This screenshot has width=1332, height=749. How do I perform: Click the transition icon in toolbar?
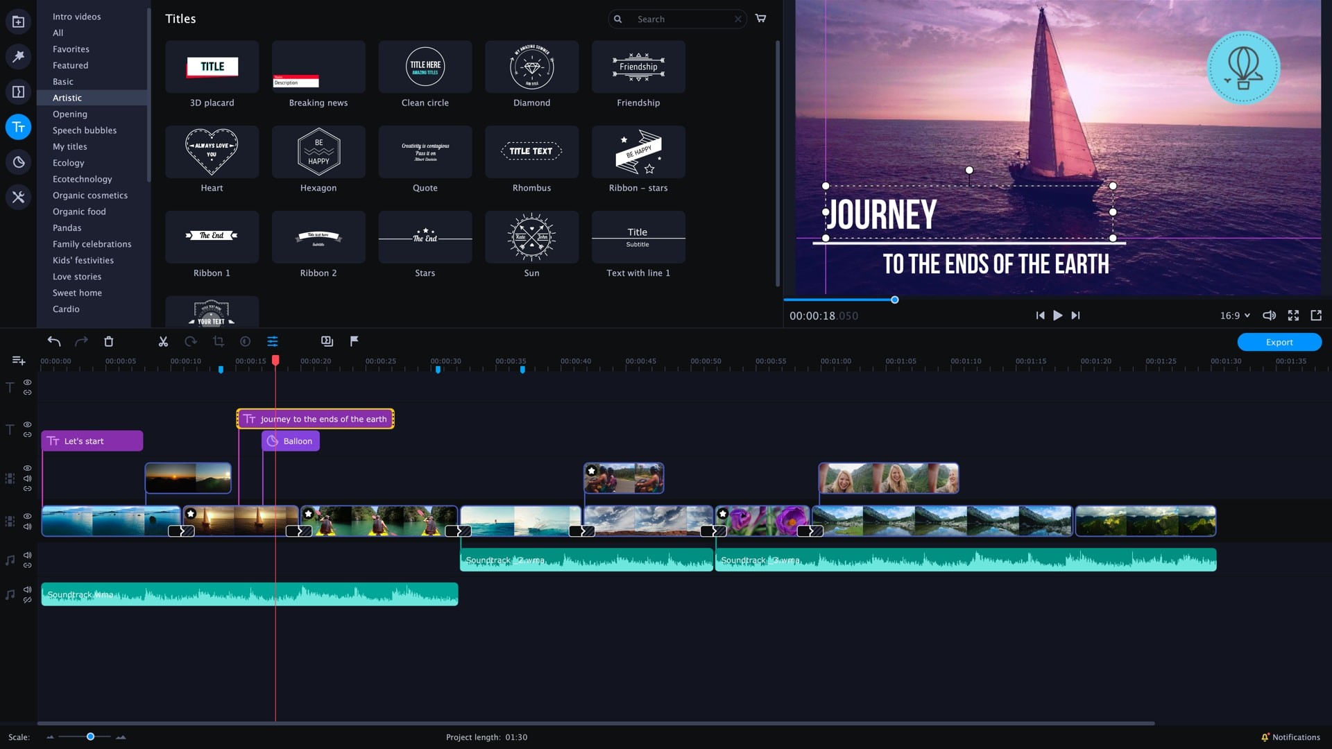tap(325, 342)
